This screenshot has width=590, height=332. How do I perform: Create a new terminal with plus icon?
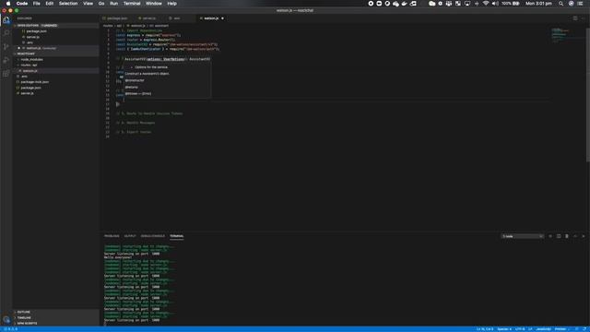click(550, 236)
